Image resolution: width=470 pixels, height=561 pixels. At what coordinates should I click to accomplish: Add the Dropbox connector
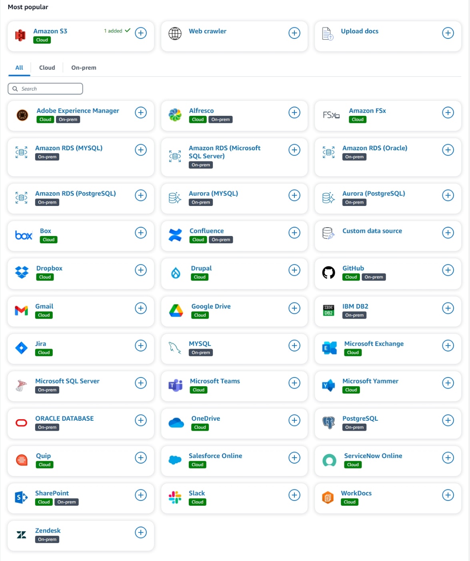click(x=141, y=270)
